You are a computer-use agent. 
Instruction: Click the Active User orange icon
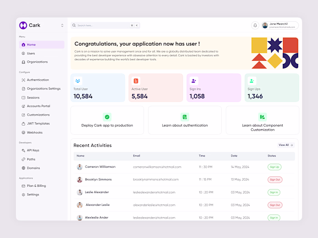(136, 81)
